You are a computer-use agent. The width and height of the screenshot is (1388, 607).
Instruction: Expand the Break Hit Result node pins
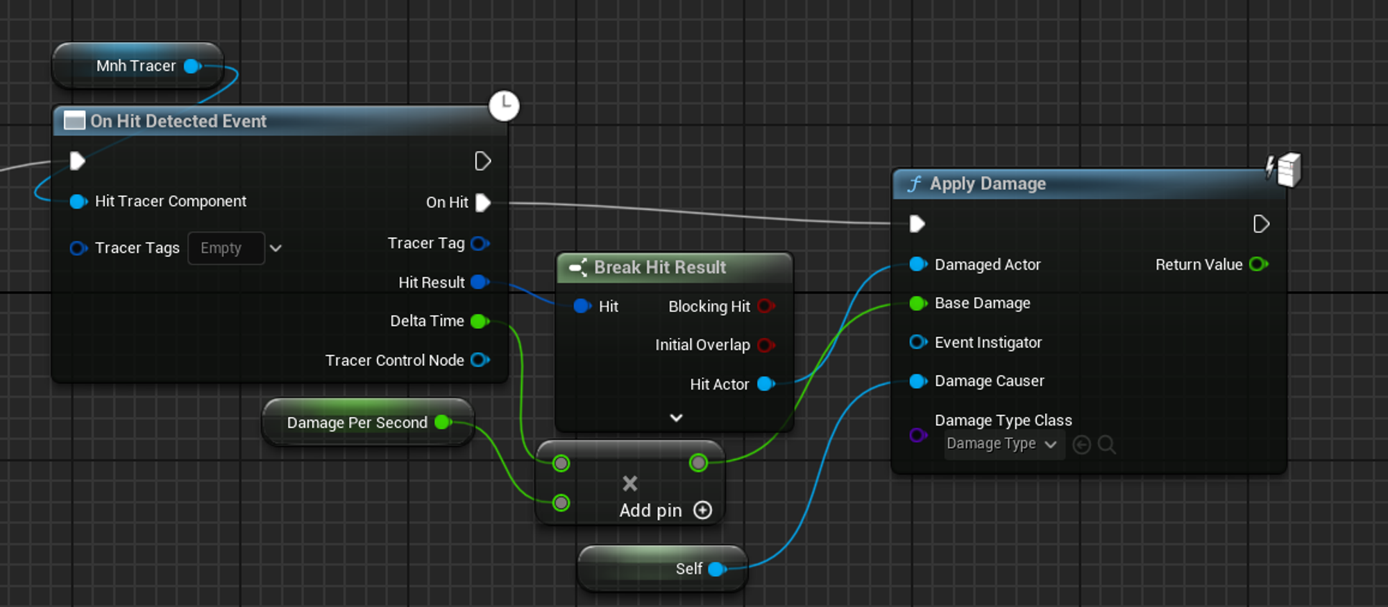(676, 418)
